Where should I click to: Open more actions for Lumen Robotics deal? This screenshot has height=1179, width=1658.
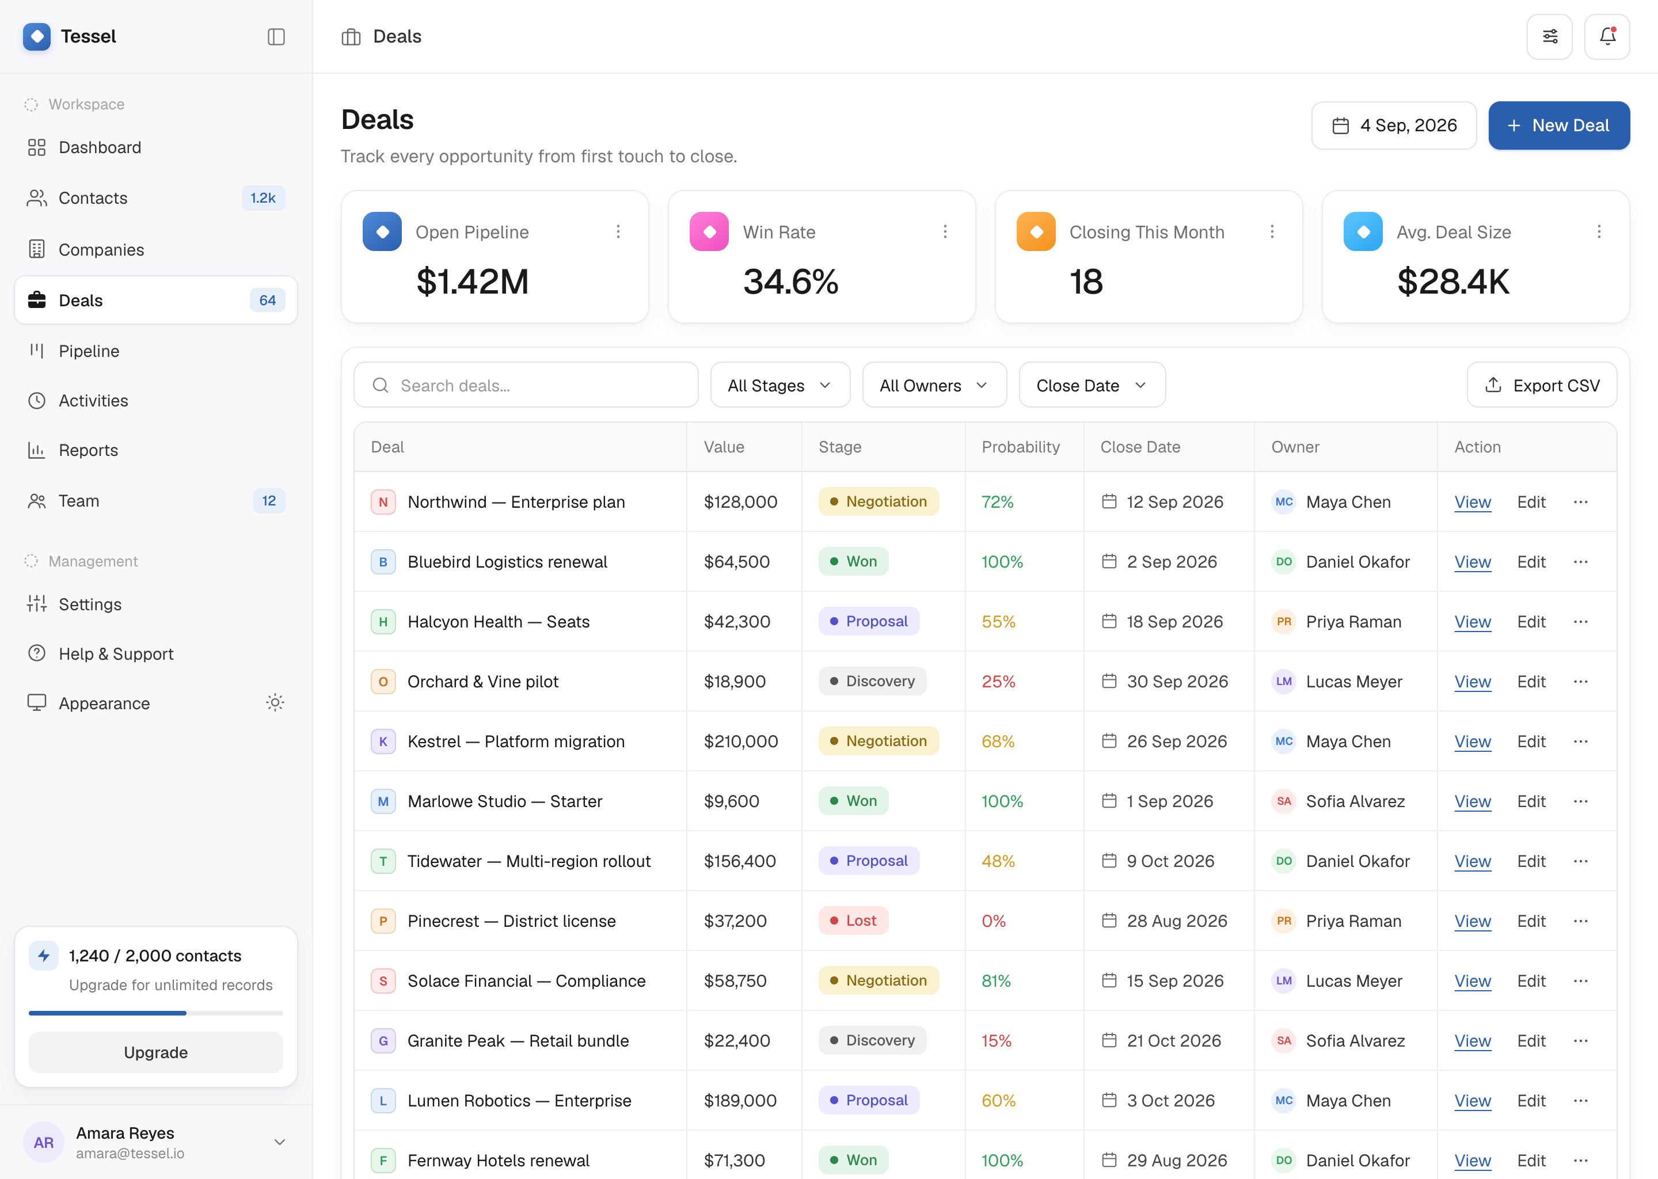[x=1580, y=1101]
